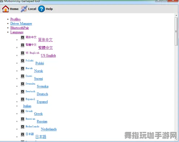Image resolution: width=179 pixels, height=142 pixels.
Task: Open the Profiles link
Action: [x=16, y=19]
